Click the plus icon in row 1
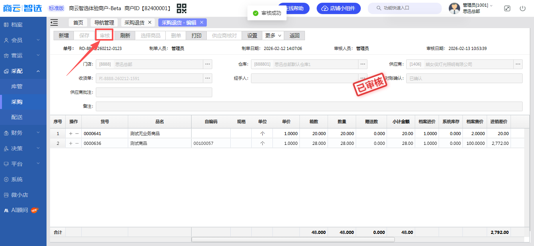Image resolution: width=534 pixels, height=246 pixels. tap(70, 134)
